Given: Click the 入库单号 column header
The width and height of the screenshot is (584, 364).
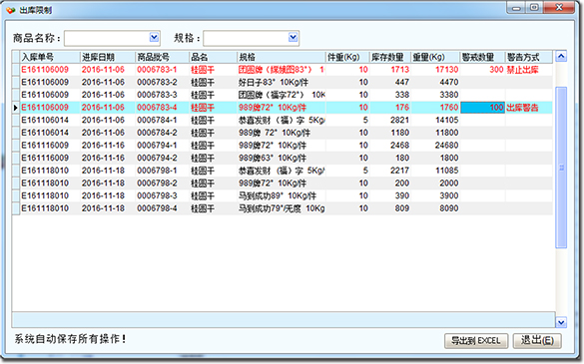Looking at the screenshot, I should coord(50,57).
